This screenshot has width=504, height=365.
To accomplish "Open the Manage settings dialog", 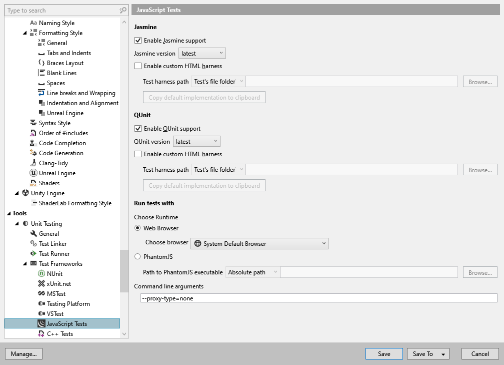I will point(23,353).
